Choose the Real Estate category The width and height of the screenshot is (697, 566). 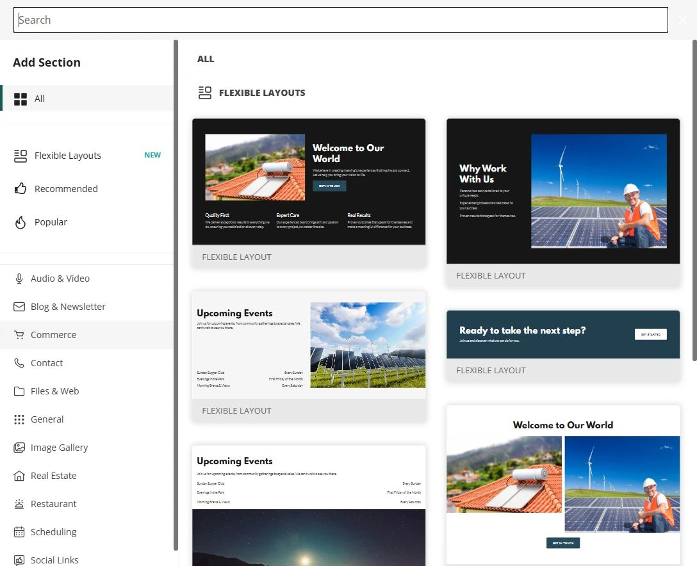87,476
